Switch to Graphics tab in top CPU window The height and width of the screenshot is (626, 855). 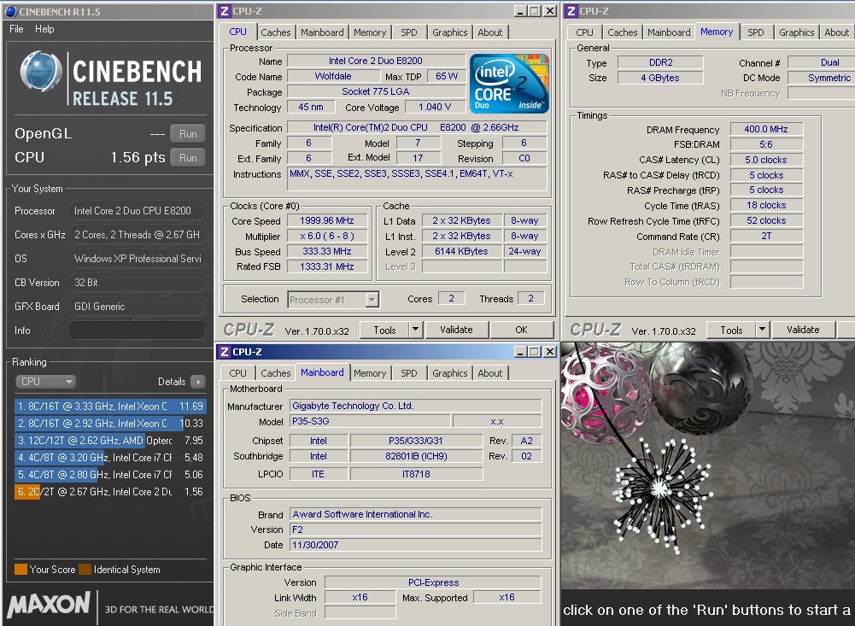450,32
